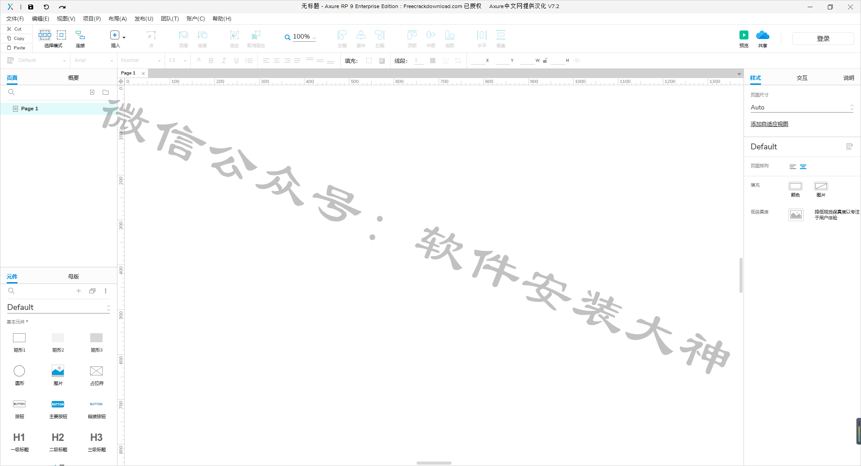Open the font size 13 dropdown
861x466 pixels.
[x=178, y=60]
